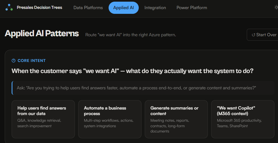Choose "Help users find answers from our data"
This screenshot has width=278, height=143.
click(x=43, y=119)
